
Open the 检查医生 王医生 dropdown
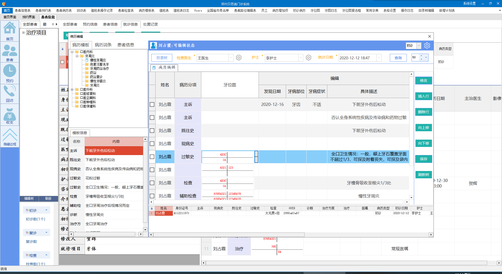pos(231,58)
